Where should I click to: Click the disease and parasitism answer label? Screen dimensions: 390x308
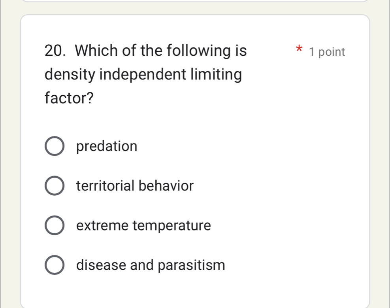pos(151,265)
